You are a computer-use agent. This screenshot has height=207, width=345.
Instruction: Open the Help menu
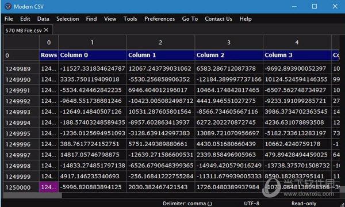(246, 19)
